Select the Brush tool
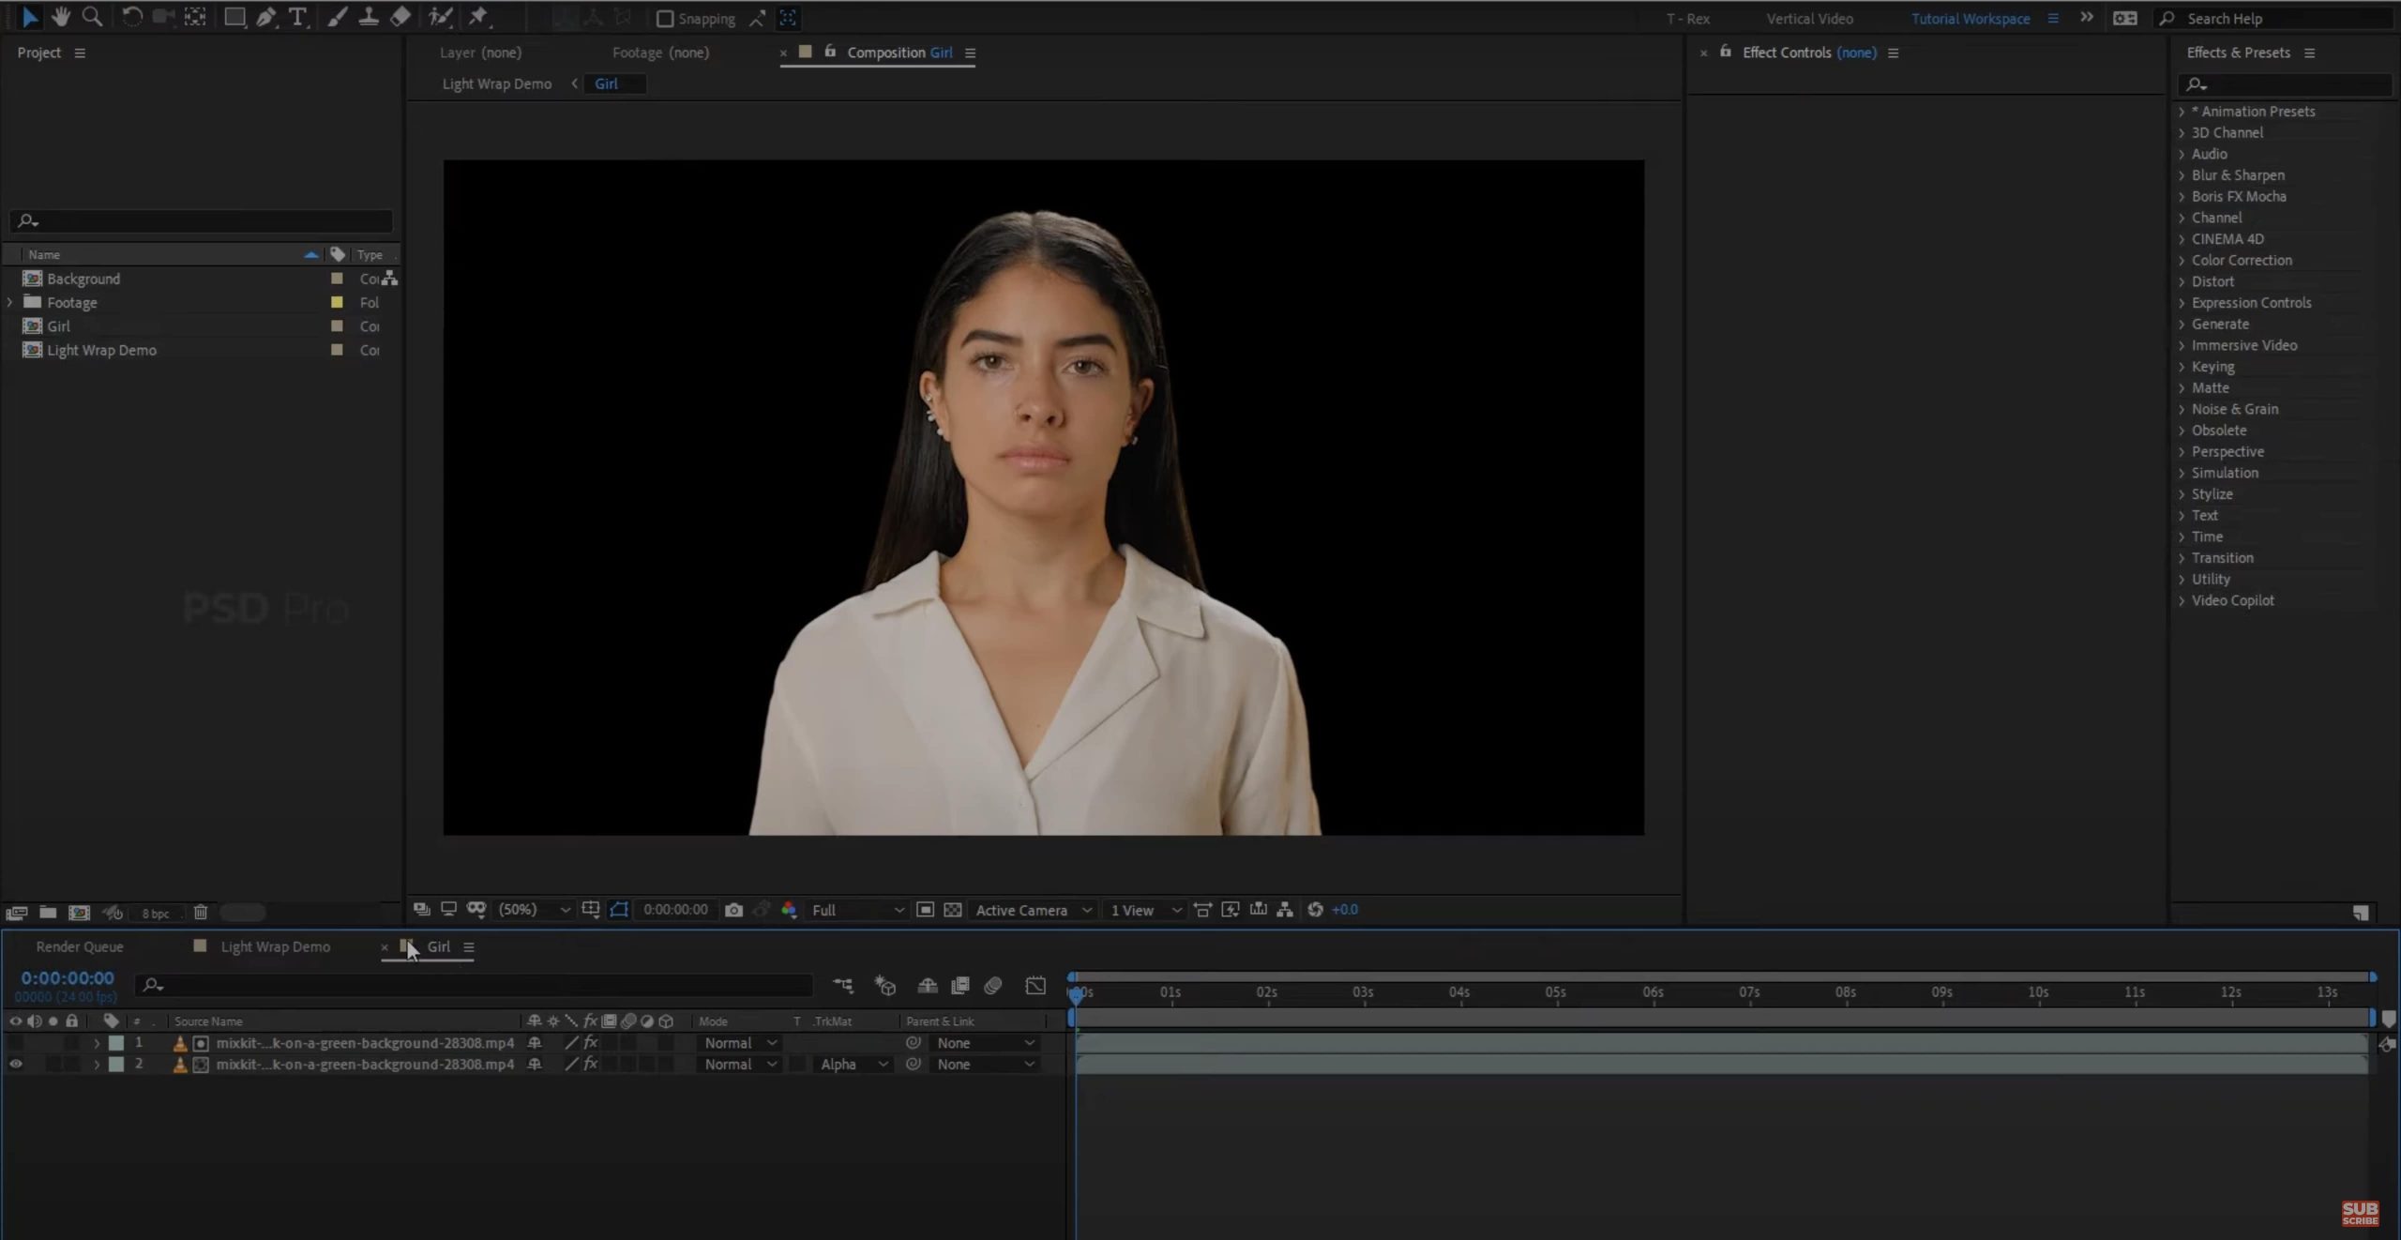Viewport: 2401px width, 1240px height. click(338, 17)
